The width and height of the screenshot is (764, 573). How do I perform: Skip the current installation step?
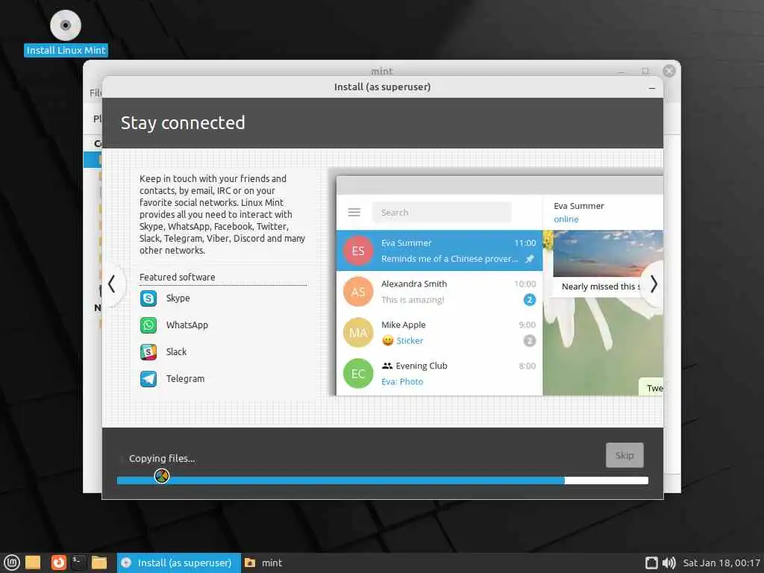click(x=624, y=455)
